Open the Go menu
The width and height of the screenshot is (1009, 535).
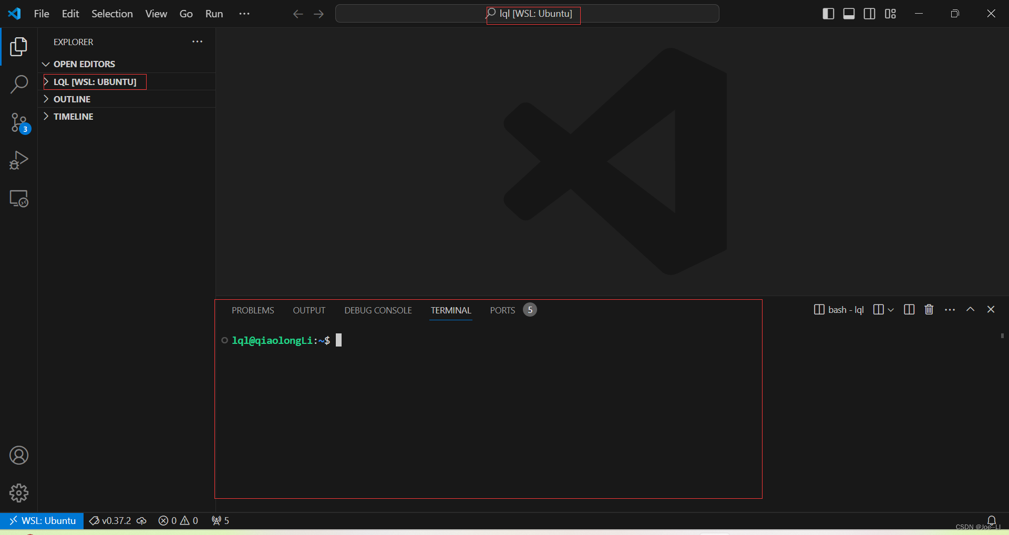(x=186, y=14)
